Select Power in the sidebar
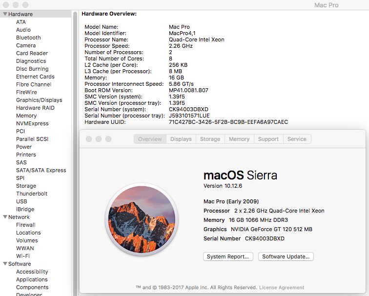This screenshot has width=369, height=296. point(24,147)
